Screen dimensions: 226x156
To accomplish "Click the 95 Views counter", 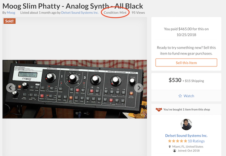I will [x=139, y=12].
